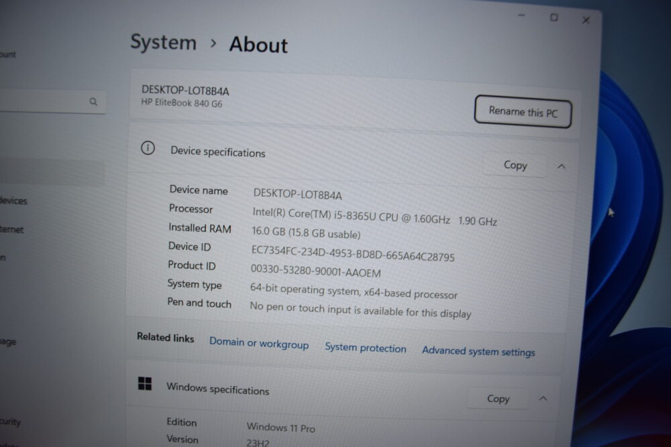This screenshot has width=671, height=447.
Task: Minimize the Settings window
Action: tap(521, 15)
